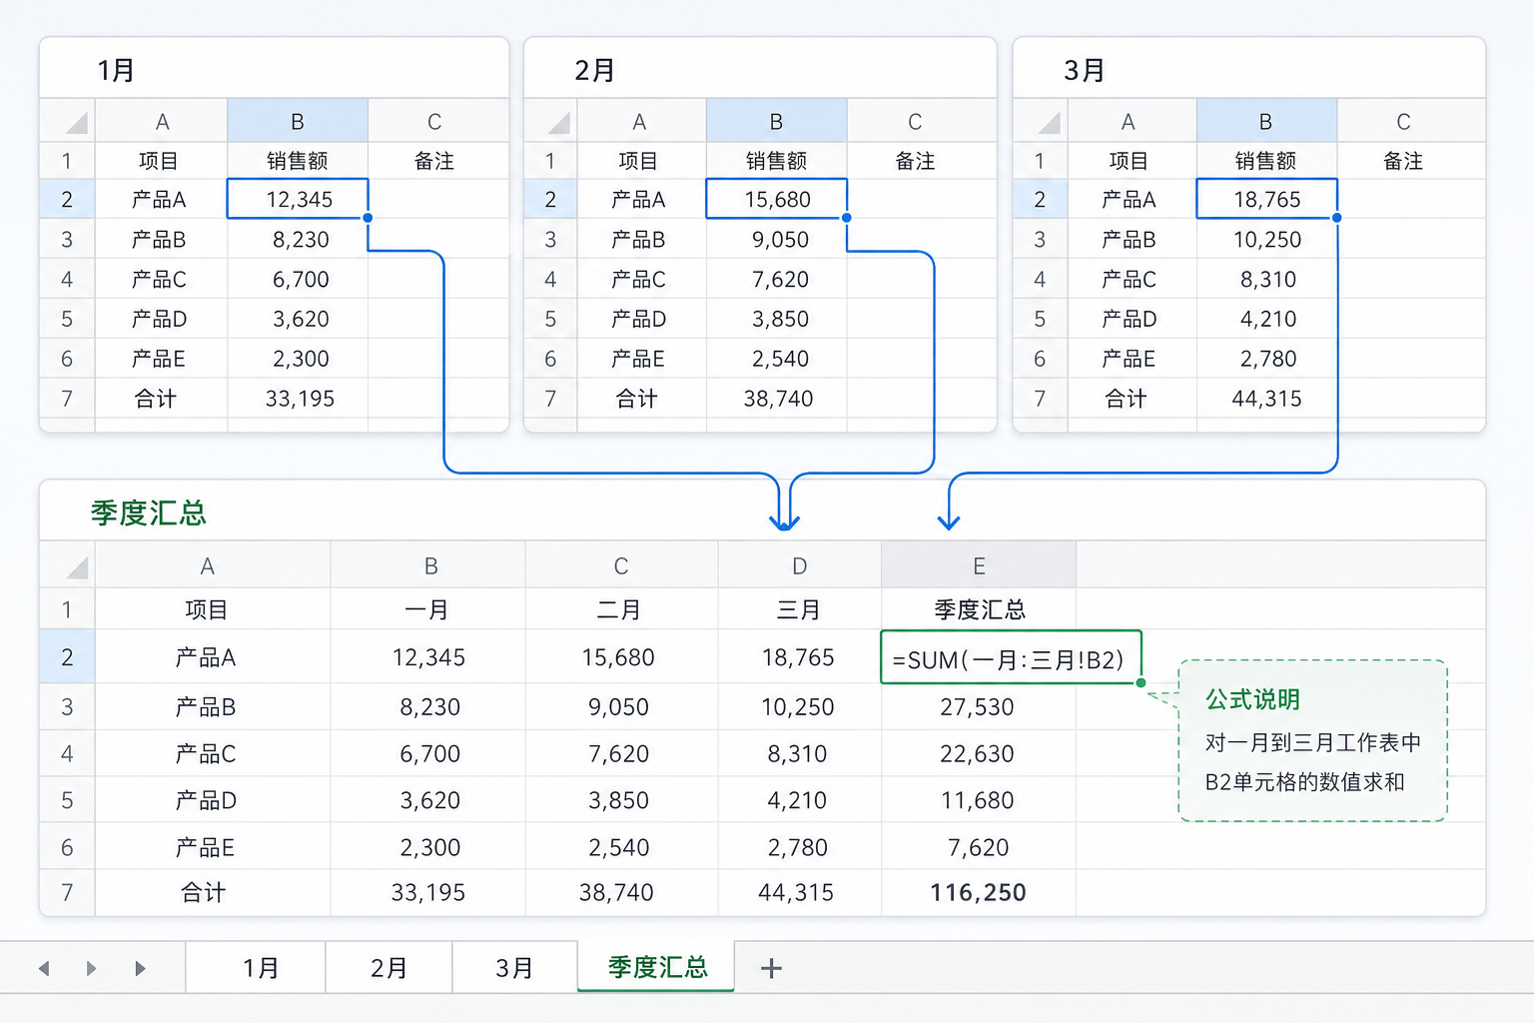
Task: Add a new sheet with plus button
Action: tap(771, 967)
